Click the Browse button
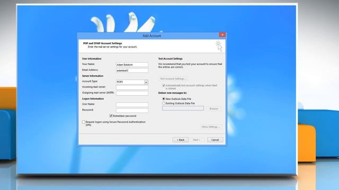This screenshot has width=339, height=190. pyautogui.click(x=213, y=109)
